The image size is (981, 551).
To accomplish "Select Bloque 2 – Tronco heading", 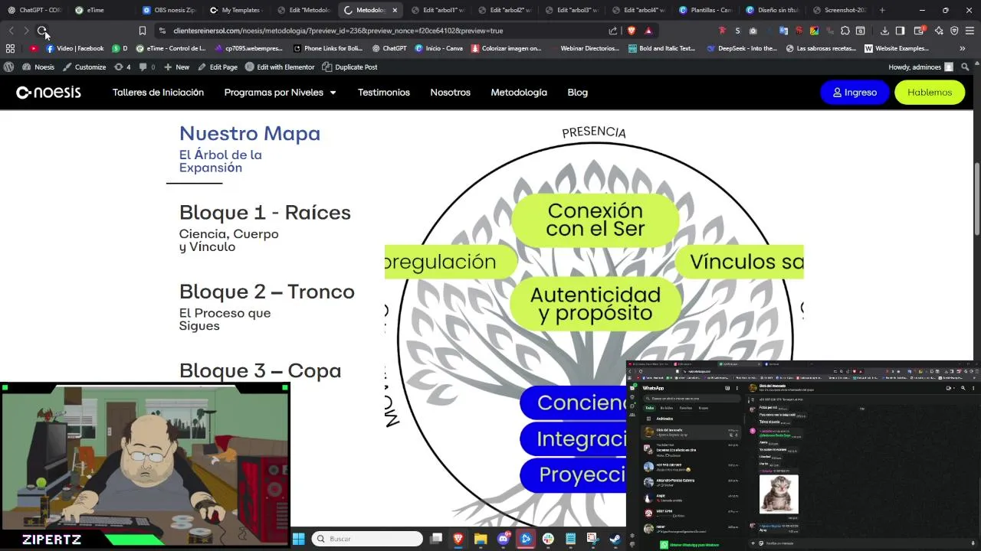I will coord(267,292).
